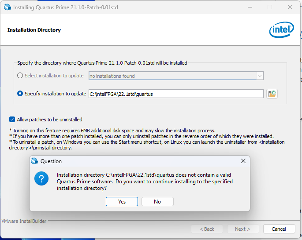Click the 'Specify the directory where Quartus Prime' label

pyautogui.click(x=102, y=63)
